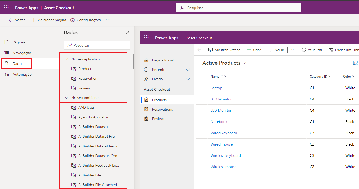Screen dimensions: 359x189
Task: Toggle the select-all checkbox in grid header
Action: pos(201,76)
